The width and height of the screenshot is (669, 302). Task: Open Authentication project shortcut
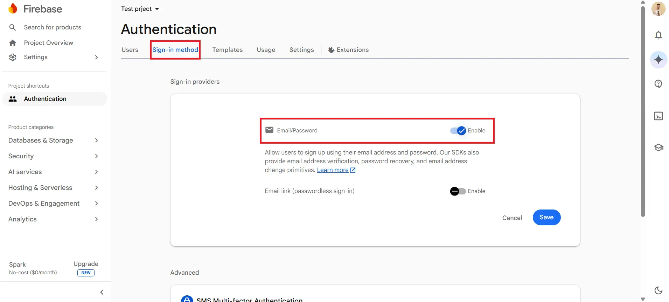pos(55,99)
